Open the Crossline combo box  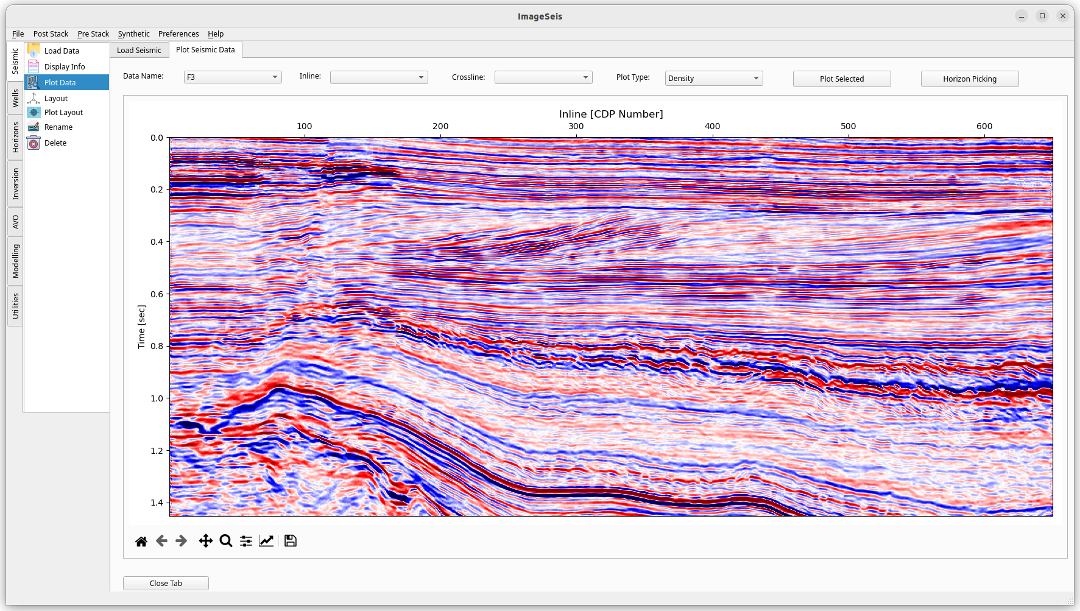click(543, 77)
